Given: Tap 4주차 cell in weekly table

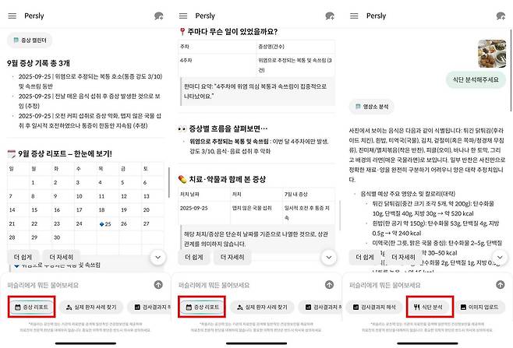Looking at the screenshot, I should coord(218,65).
